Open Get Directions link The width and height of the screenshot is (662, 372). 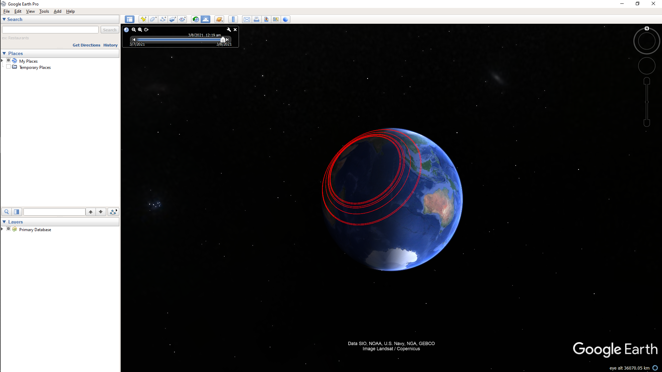point(86,45)
